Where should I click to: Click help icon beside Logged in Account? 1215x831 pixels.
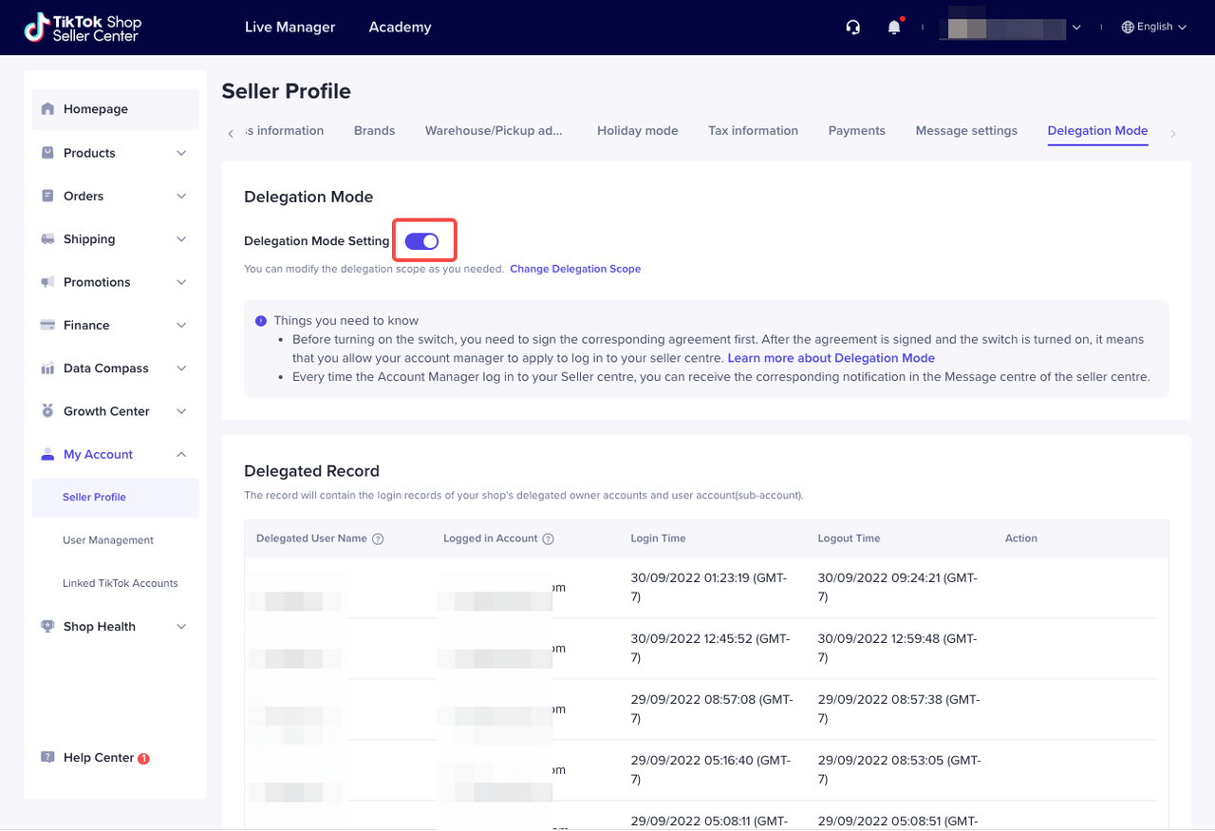tap(548, 538)
